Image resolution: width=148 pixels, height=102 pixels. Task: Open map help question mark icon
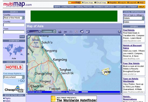tap(119, 31)
